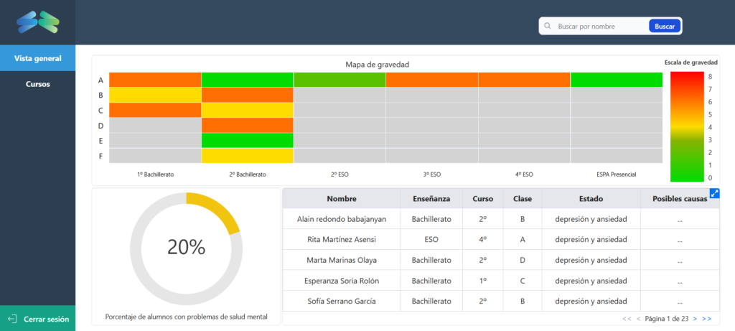Click Página 1 de 23 indicator
This screenshot has height=331, width=735.
[x=667, y=319]
